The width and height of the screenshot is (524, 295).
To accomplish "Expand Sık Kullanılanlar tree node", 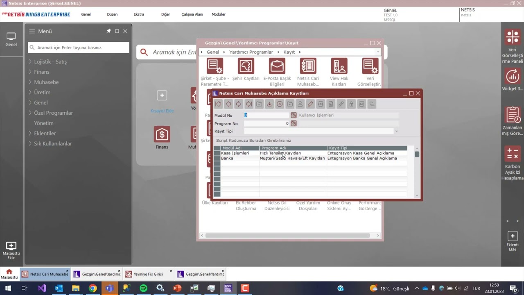I will pyautogui.click(x=30, y=144).
